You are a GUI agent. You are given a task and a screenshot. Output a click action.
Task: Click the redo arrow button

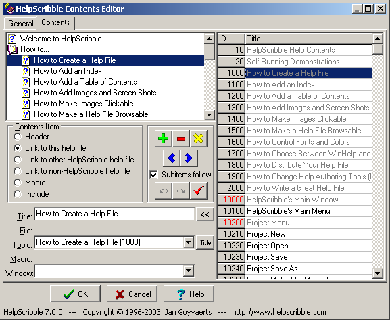click(181, 191)
